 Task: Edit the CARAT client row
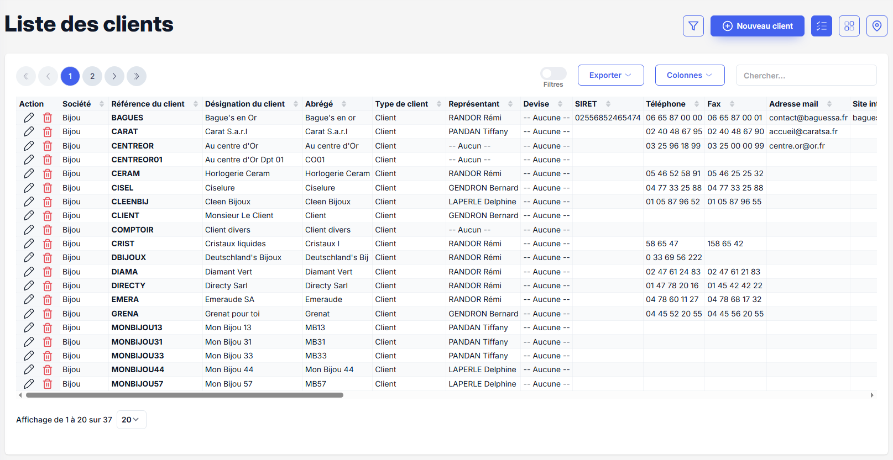click(x=29, y=131)
